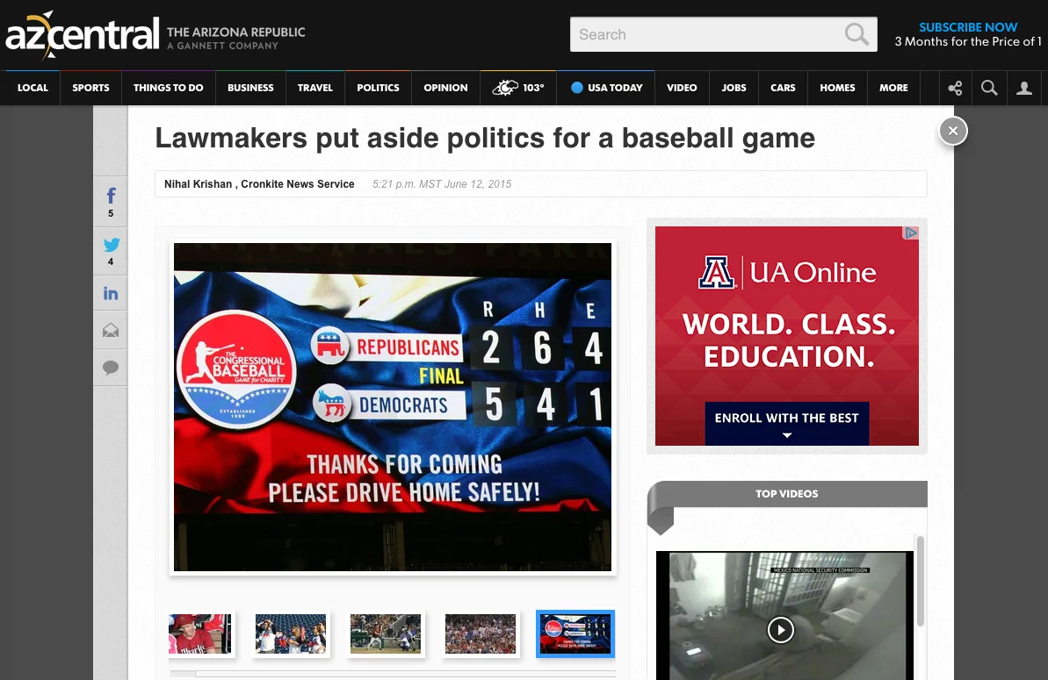Play the Top Videos clip

[780, 630]
